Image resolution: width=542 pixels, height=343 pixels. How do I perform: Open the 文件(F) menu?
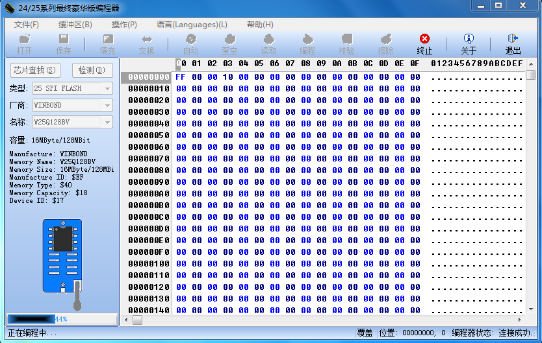click(27, 25)
